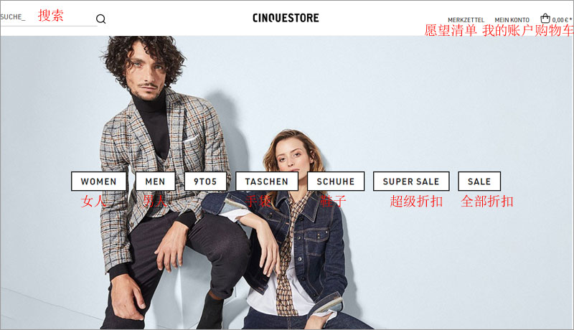Open the MERKZETTEL wishlist link
Viewport: 574px width, 330px height.
pos(466,20)
